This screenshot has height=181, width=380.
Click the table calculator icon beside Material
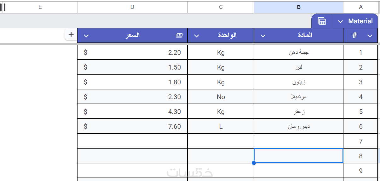pyautogui.click(x=322, y=21)
